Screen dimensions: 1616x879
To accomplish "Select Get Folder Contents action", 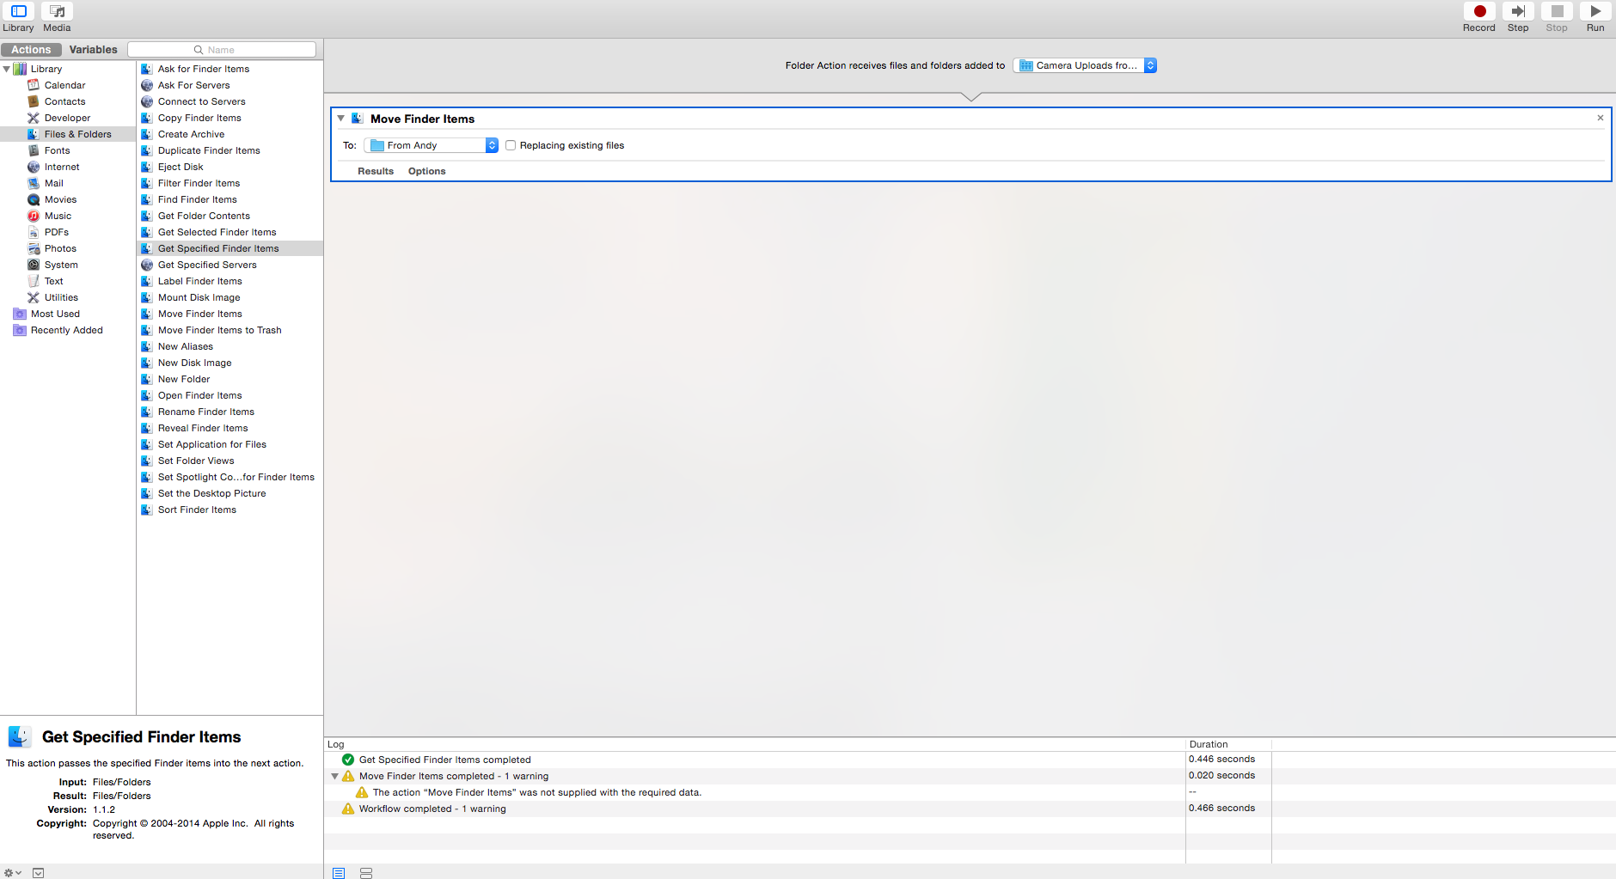I will pos(230,216).
